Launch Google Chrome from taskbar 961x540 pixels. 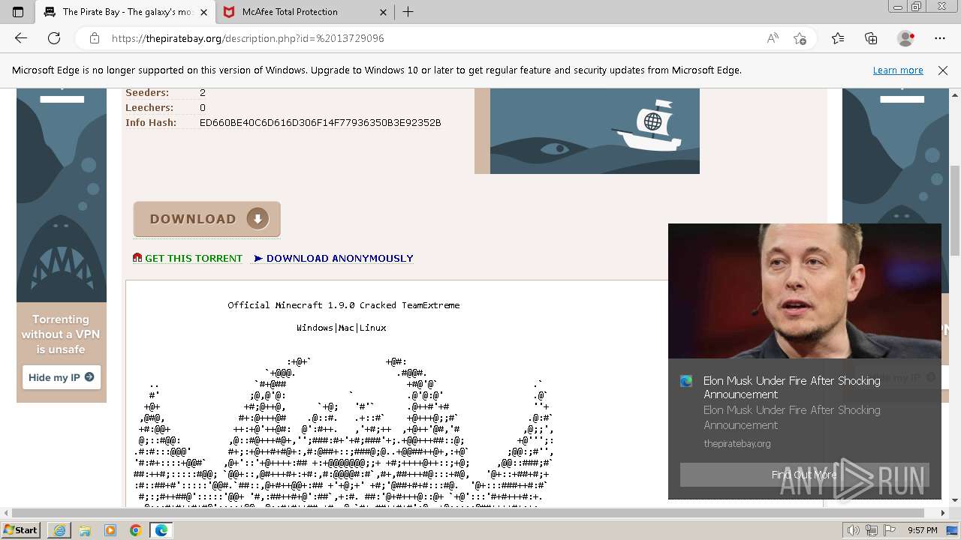point(135,530)
